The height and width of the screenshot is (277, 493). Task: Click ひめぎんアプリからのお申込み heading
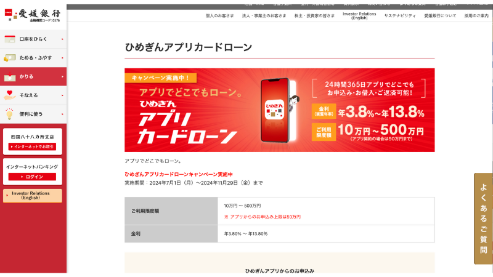pyautogui.click(x=280, y=271)
